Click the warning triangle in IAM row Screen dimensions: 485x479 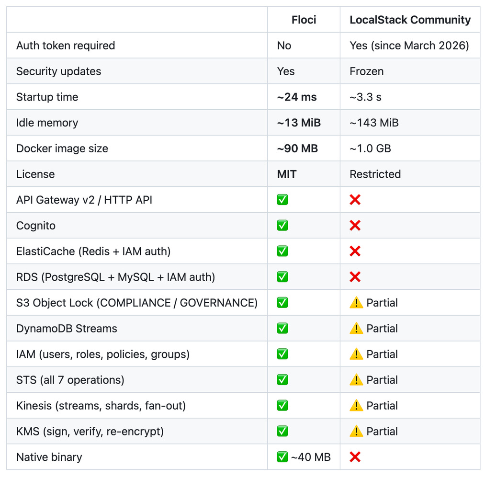point(356,354)
